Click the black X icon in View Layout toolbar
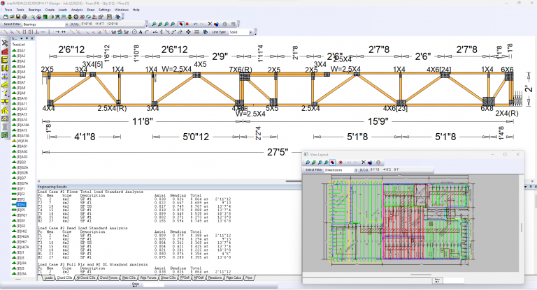 point(364,162)
